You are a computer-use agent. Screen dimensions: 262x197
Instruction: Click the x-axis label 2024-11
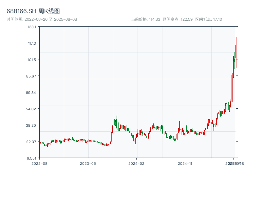click(185, 164)
